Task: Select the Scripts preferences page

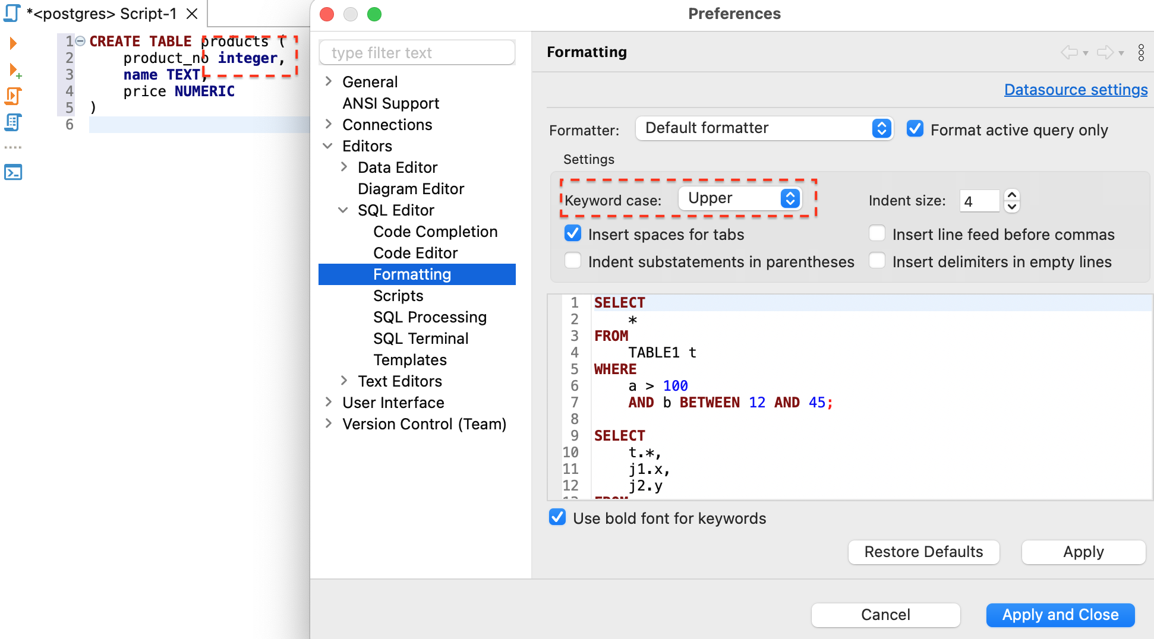Action: pyautogui.click(x=398, y=296)
